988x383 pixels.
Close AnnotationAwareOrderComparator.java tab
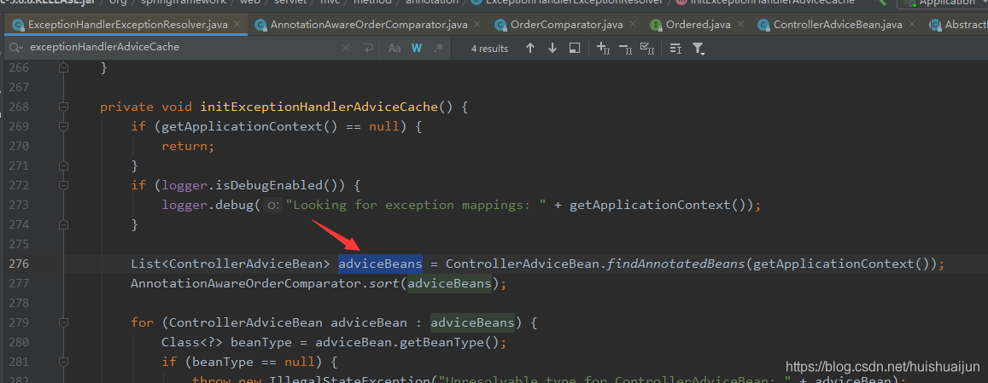click(477, 26)
